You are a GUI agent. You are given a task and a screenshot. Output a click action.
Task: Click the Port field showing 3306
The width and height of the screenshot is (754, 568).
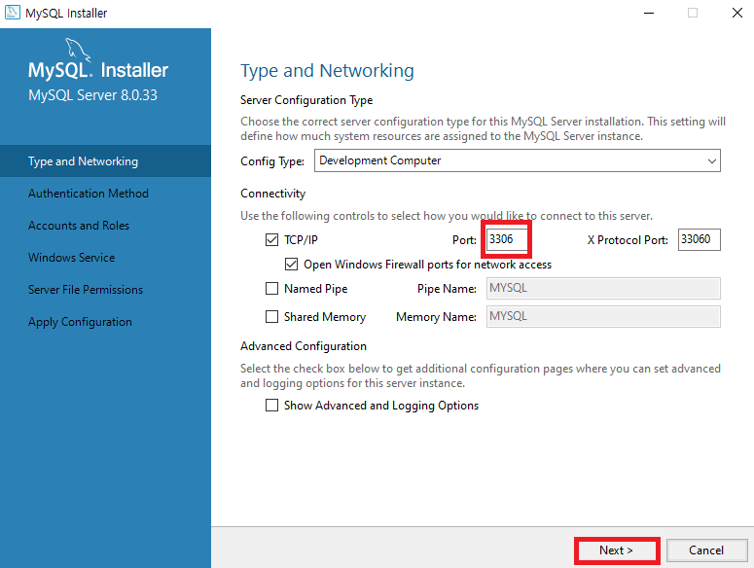click(x=507, y=239)
